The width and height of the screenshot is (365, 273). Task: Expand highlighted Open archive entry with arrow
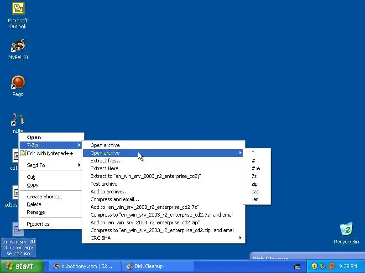[163, 153]
